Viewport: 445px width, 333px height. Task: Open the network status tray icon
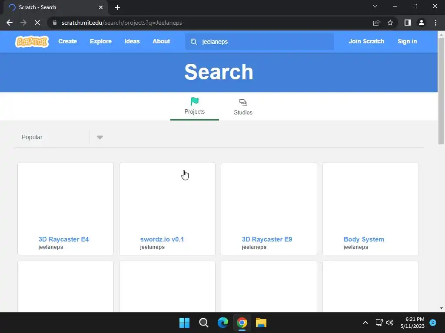tap(379, 323)
